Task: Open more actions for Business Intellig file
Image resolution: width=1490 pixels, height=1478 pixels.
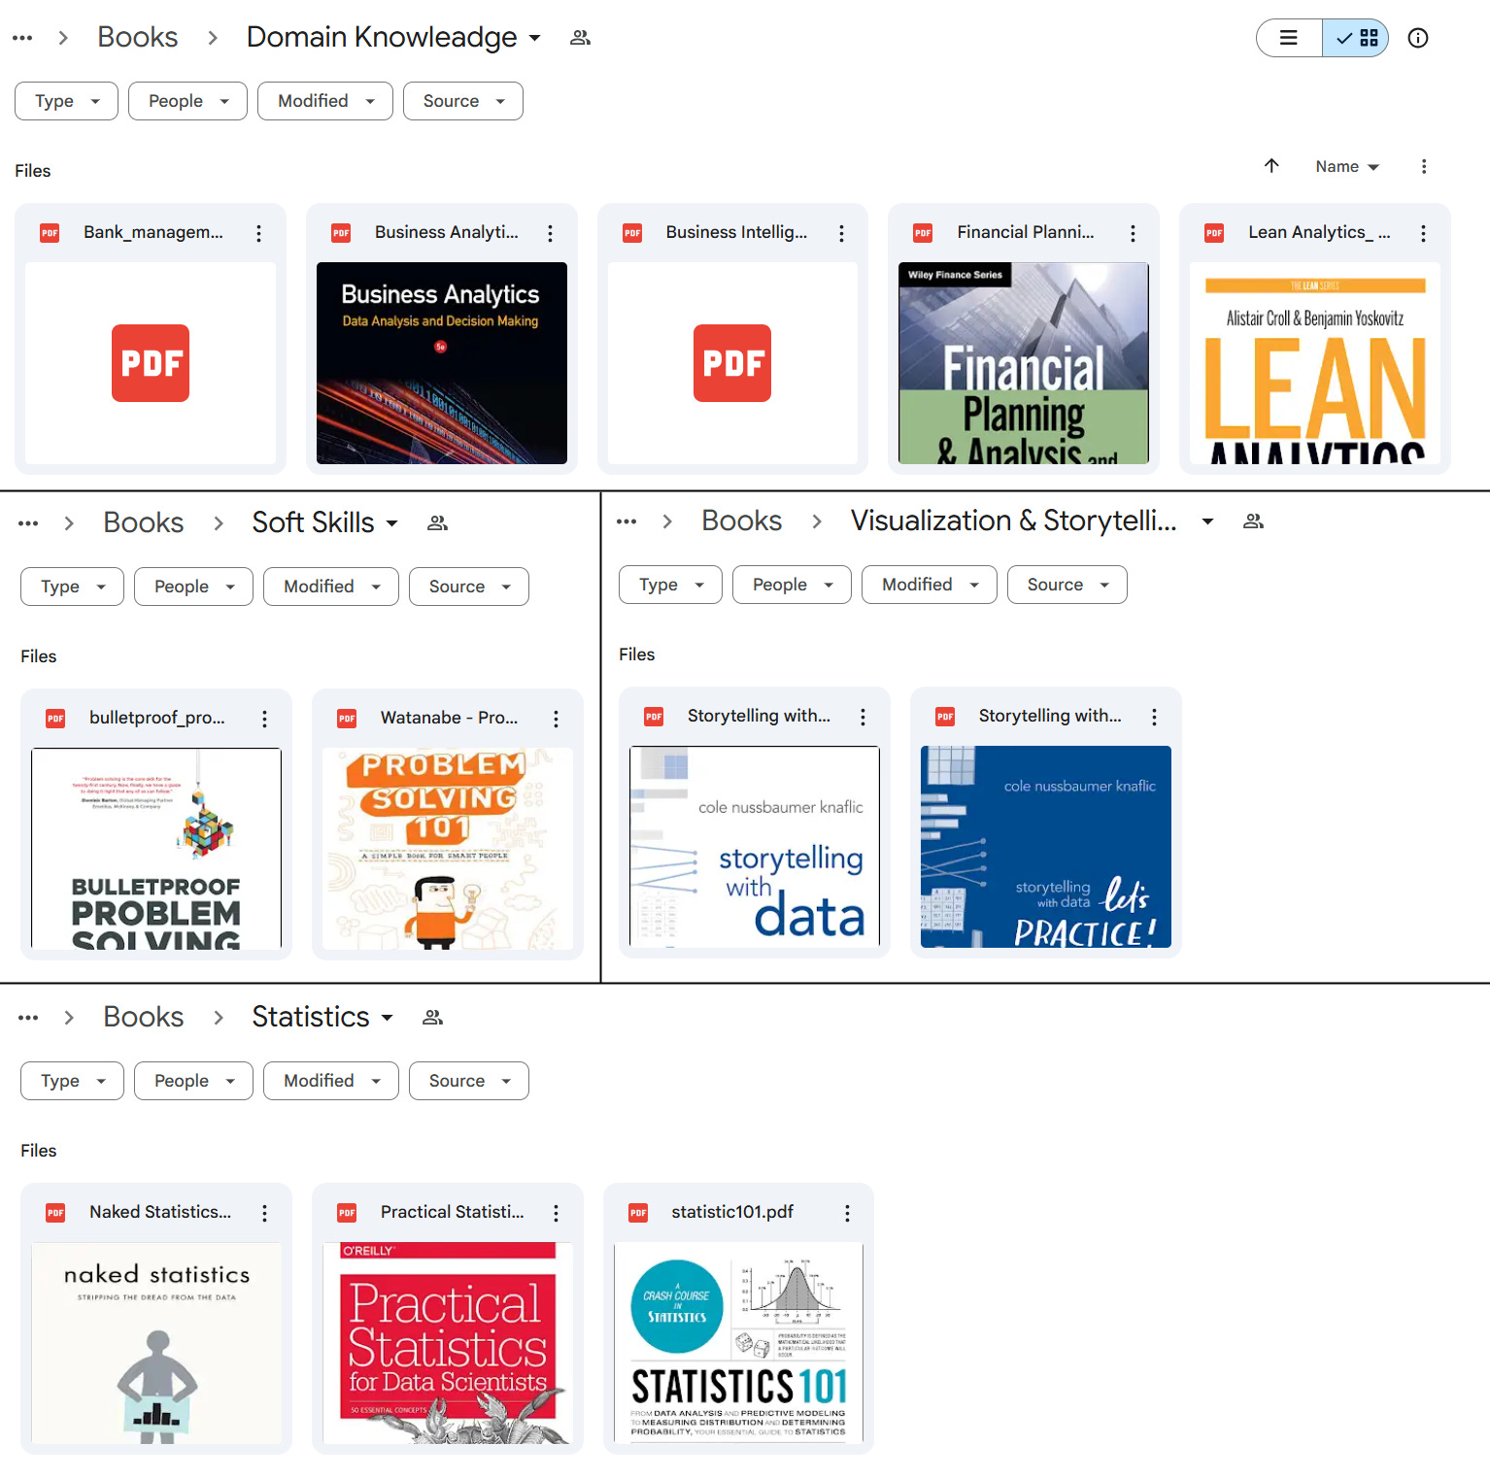Action: 841,233
